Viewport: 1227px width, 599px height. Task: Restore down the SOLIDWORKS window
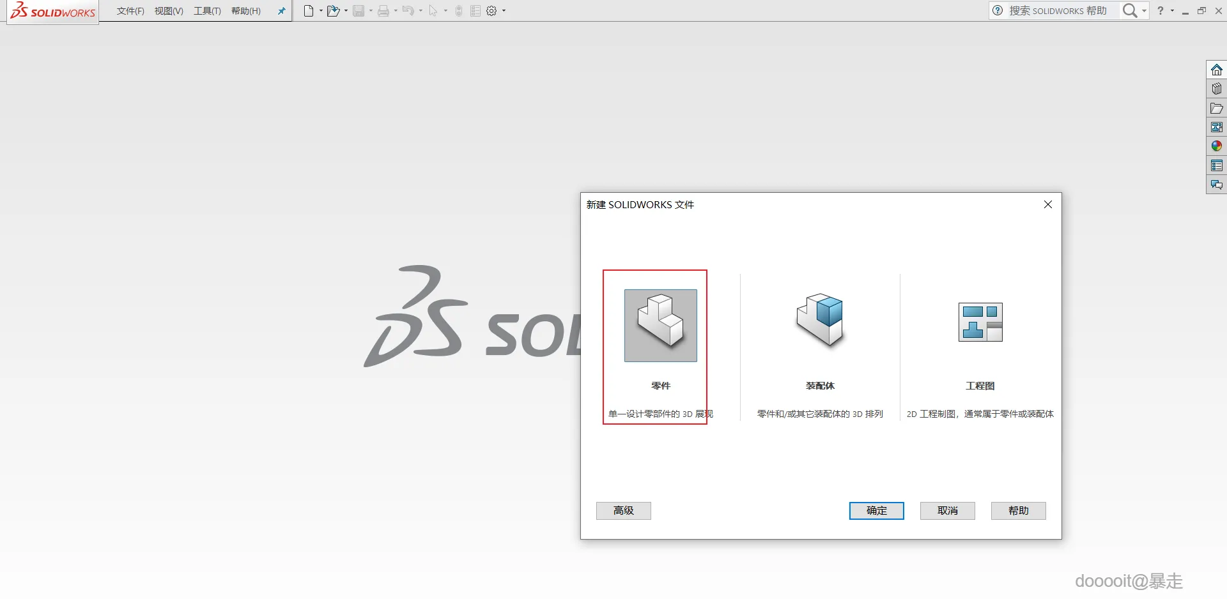pyautogui.click(x=1202, y=11)
